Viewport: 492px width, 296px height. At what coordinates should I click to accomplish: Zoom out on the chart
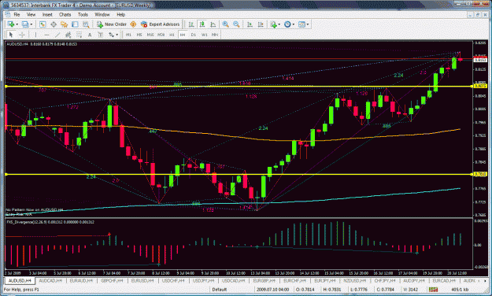click(x=236, y=24)
